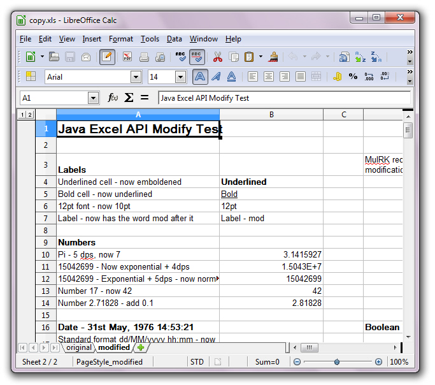Toggle Justified alignment

coord(301,76)
